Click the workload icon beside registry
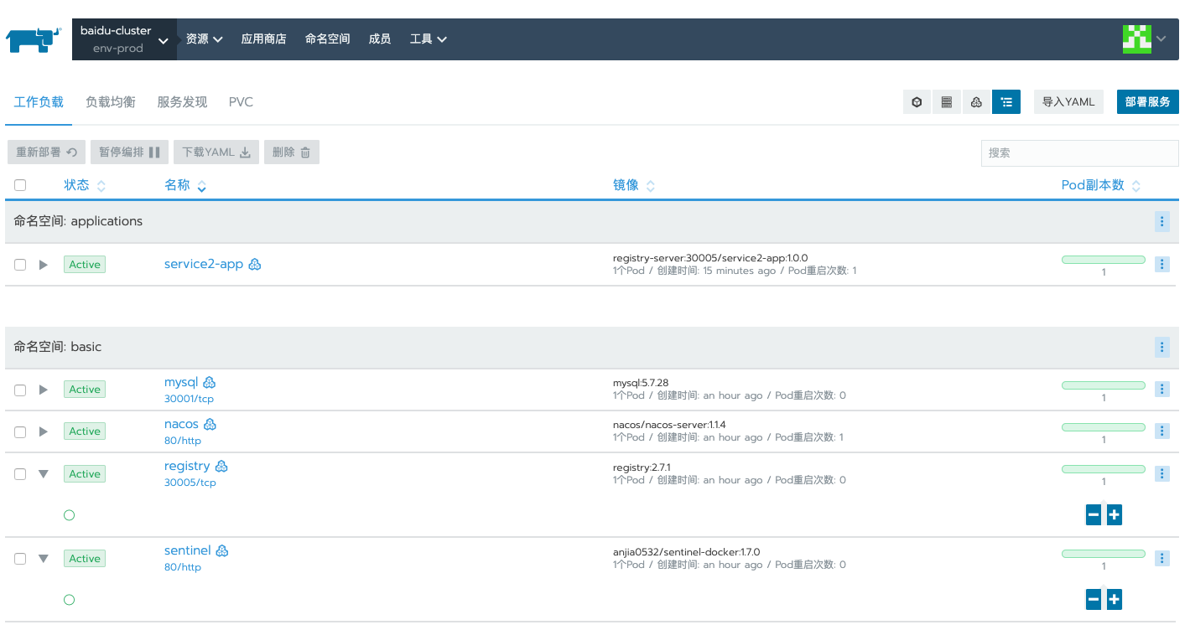This screenshot has width=1190, height=630. pos(221,466)
